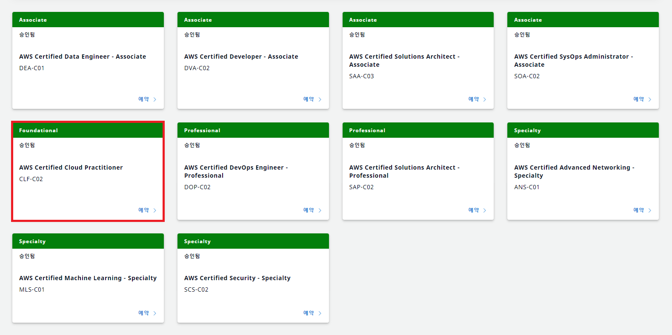Click exam code SAA-C03
The image size is (672, 335).
362,76
